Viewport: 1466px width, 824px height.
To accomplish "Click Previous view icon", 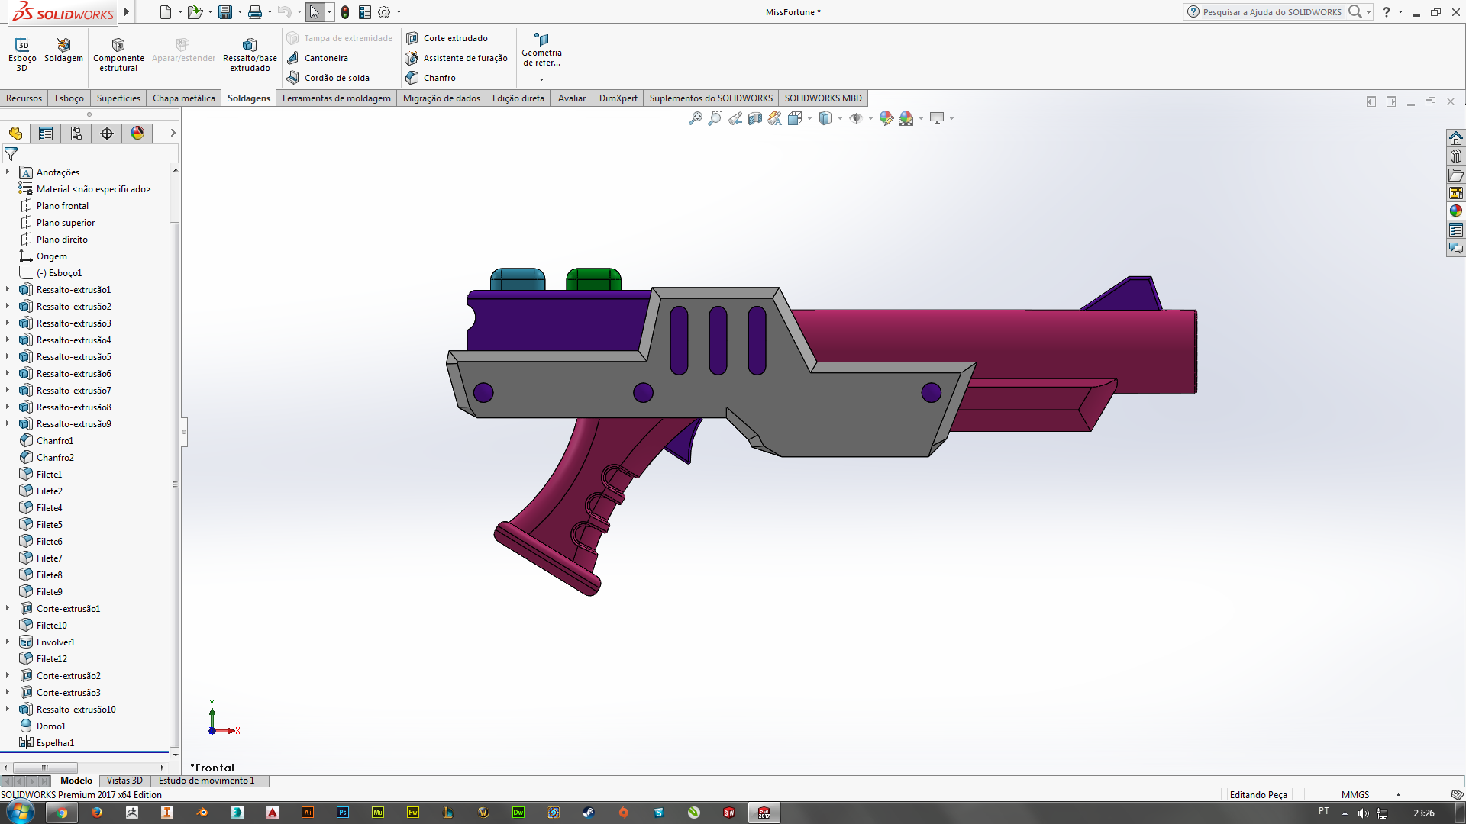I will [735, 118].
